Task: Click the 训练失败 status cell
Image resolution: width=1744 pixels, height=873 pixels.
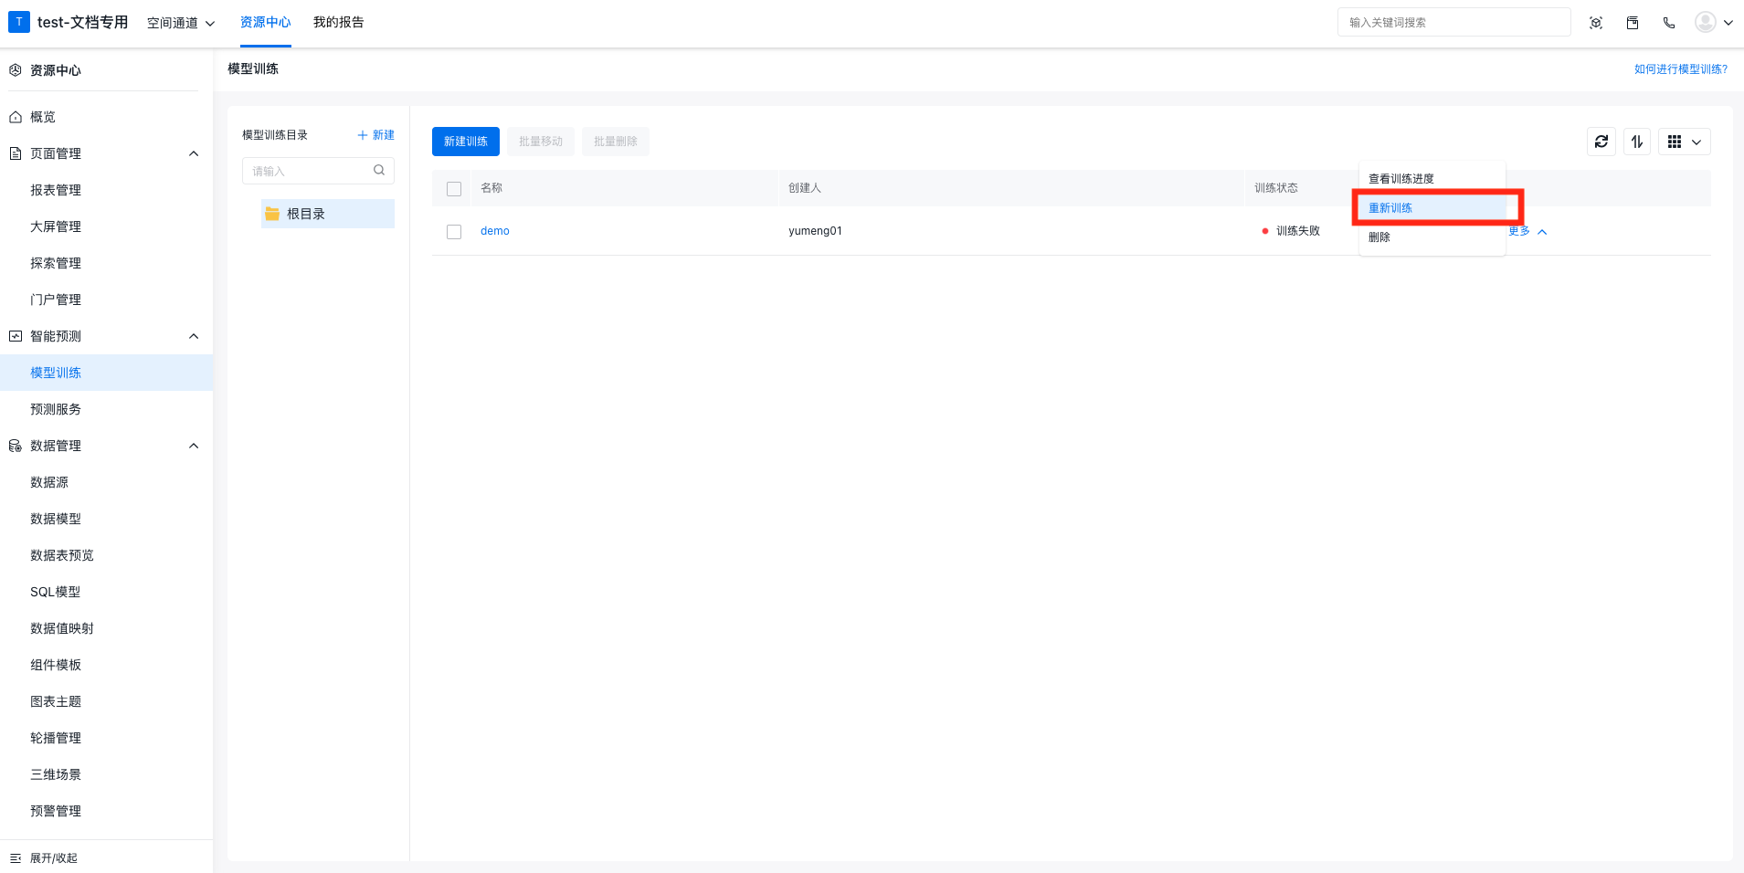Action: (x=1291, y=231)
